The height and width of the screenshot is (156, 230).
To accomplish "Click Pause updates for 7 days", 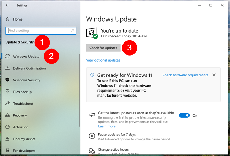I will click(x=117, y=134).
